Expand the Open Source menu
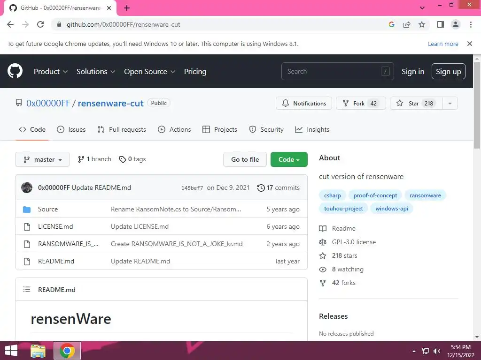The width and height of the screenshot is (481, 360). [x=150, y=72]
